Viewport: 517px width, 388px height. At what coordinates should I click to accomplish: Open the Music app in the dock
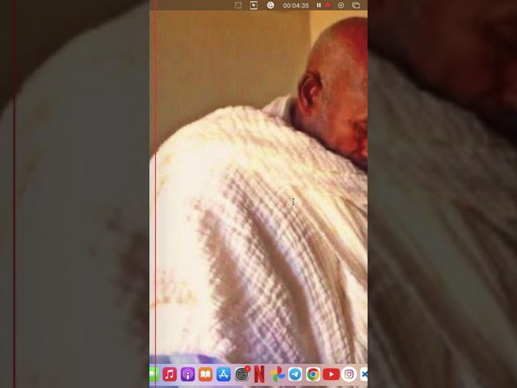pyautogui.click(x=170, y=374)
